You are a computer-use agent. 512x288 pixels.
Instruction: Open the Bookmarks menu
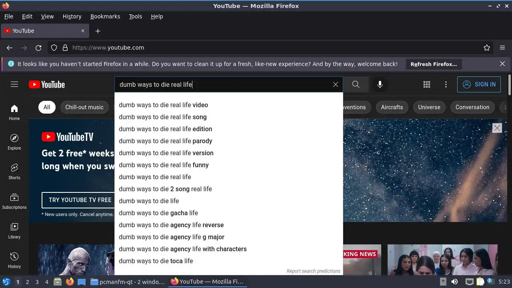tap(105, 16)
